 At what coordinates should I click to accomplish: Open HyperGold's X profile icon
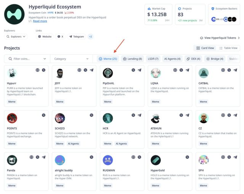[x=187, y=157]
